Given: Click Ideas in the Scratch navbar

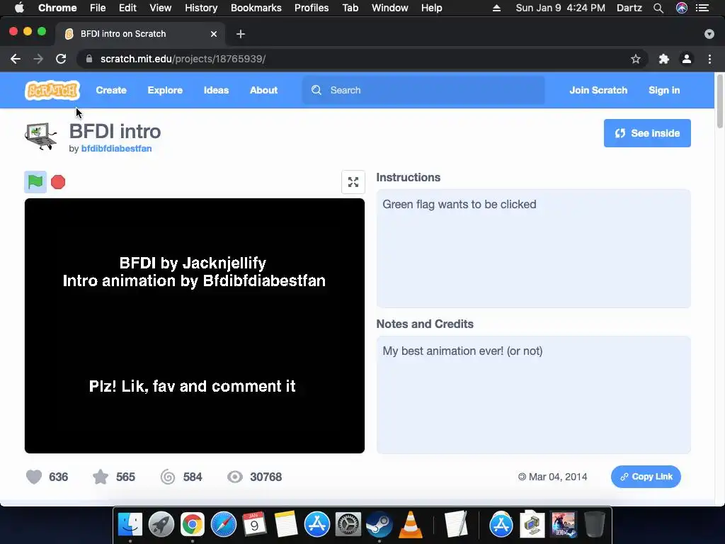Looking at the screenshot, I should (x=217, y=90).
